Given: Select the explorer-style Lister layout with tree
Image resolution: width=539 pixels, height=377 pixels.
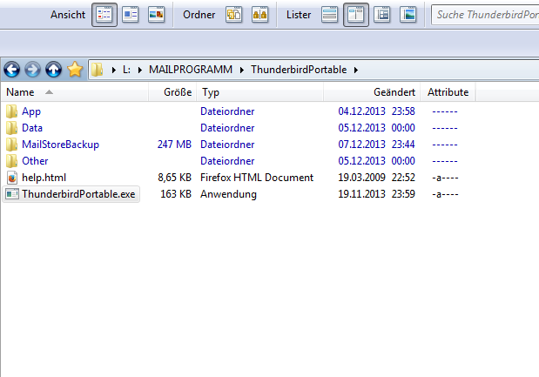Looking at the screenshot, I should click(382, 15).
